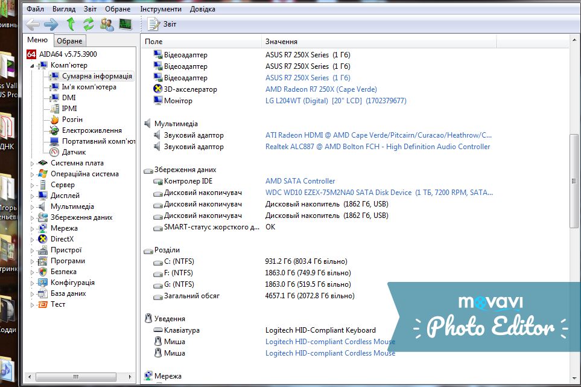Click the scroll up arrow of report pane

574,40
